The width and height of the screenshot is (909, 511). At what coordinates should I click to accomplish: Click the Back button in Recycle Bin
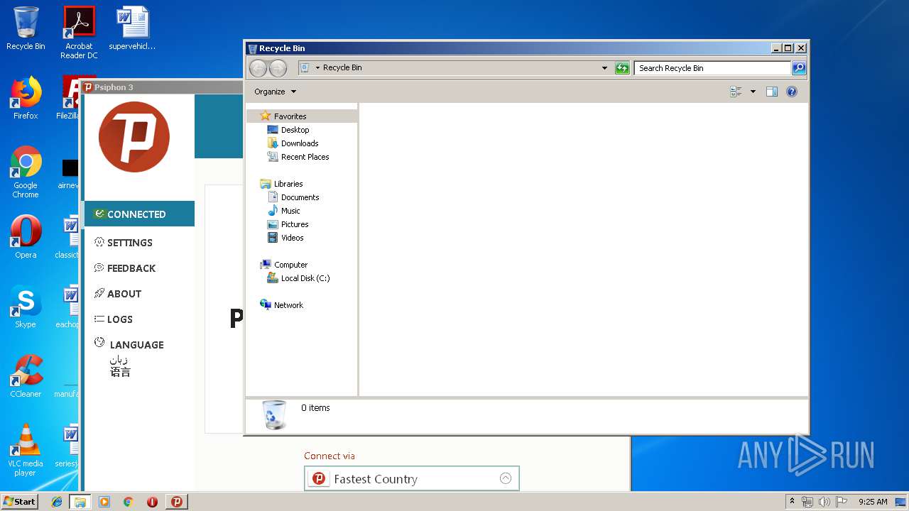[258, 68]
